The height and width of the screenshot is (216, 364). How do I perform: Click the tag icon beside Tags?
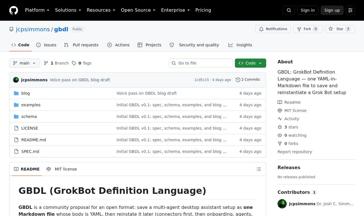click(x=74, y=63)
